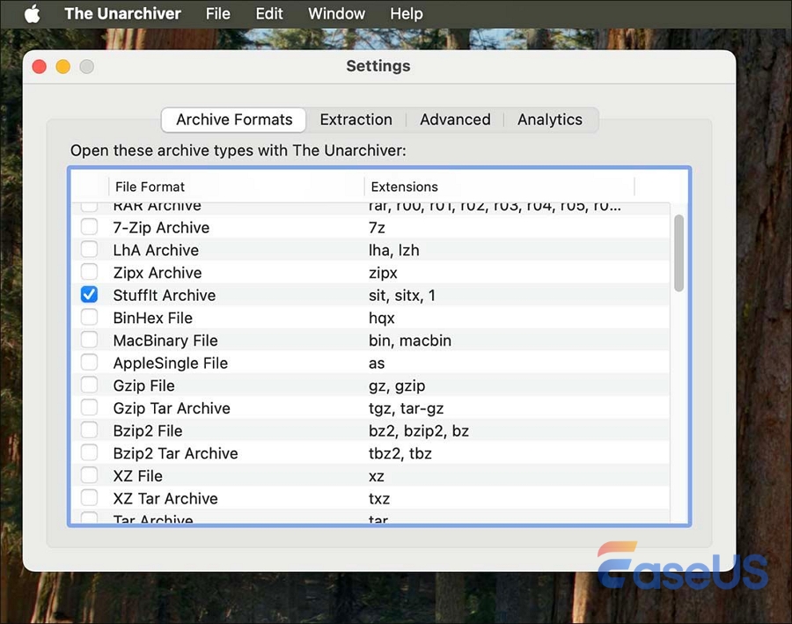Turn on the BinHex File checkbox
This screenshot has height=624, width=792.
(x=89, y=318)
